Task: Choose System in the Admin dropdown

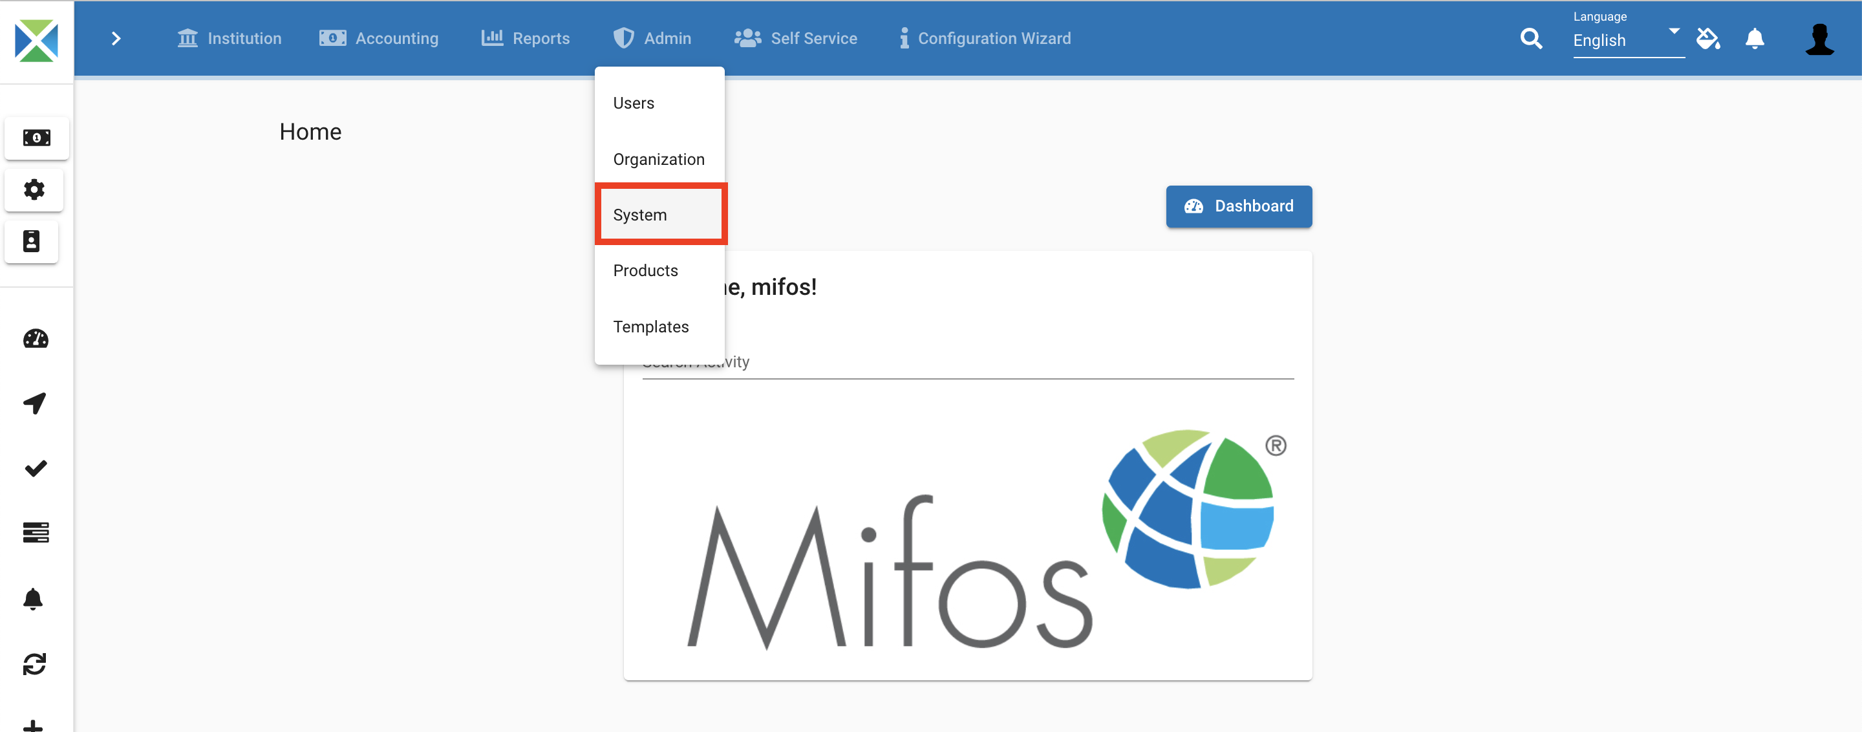Action: click(x=659, y=215)
